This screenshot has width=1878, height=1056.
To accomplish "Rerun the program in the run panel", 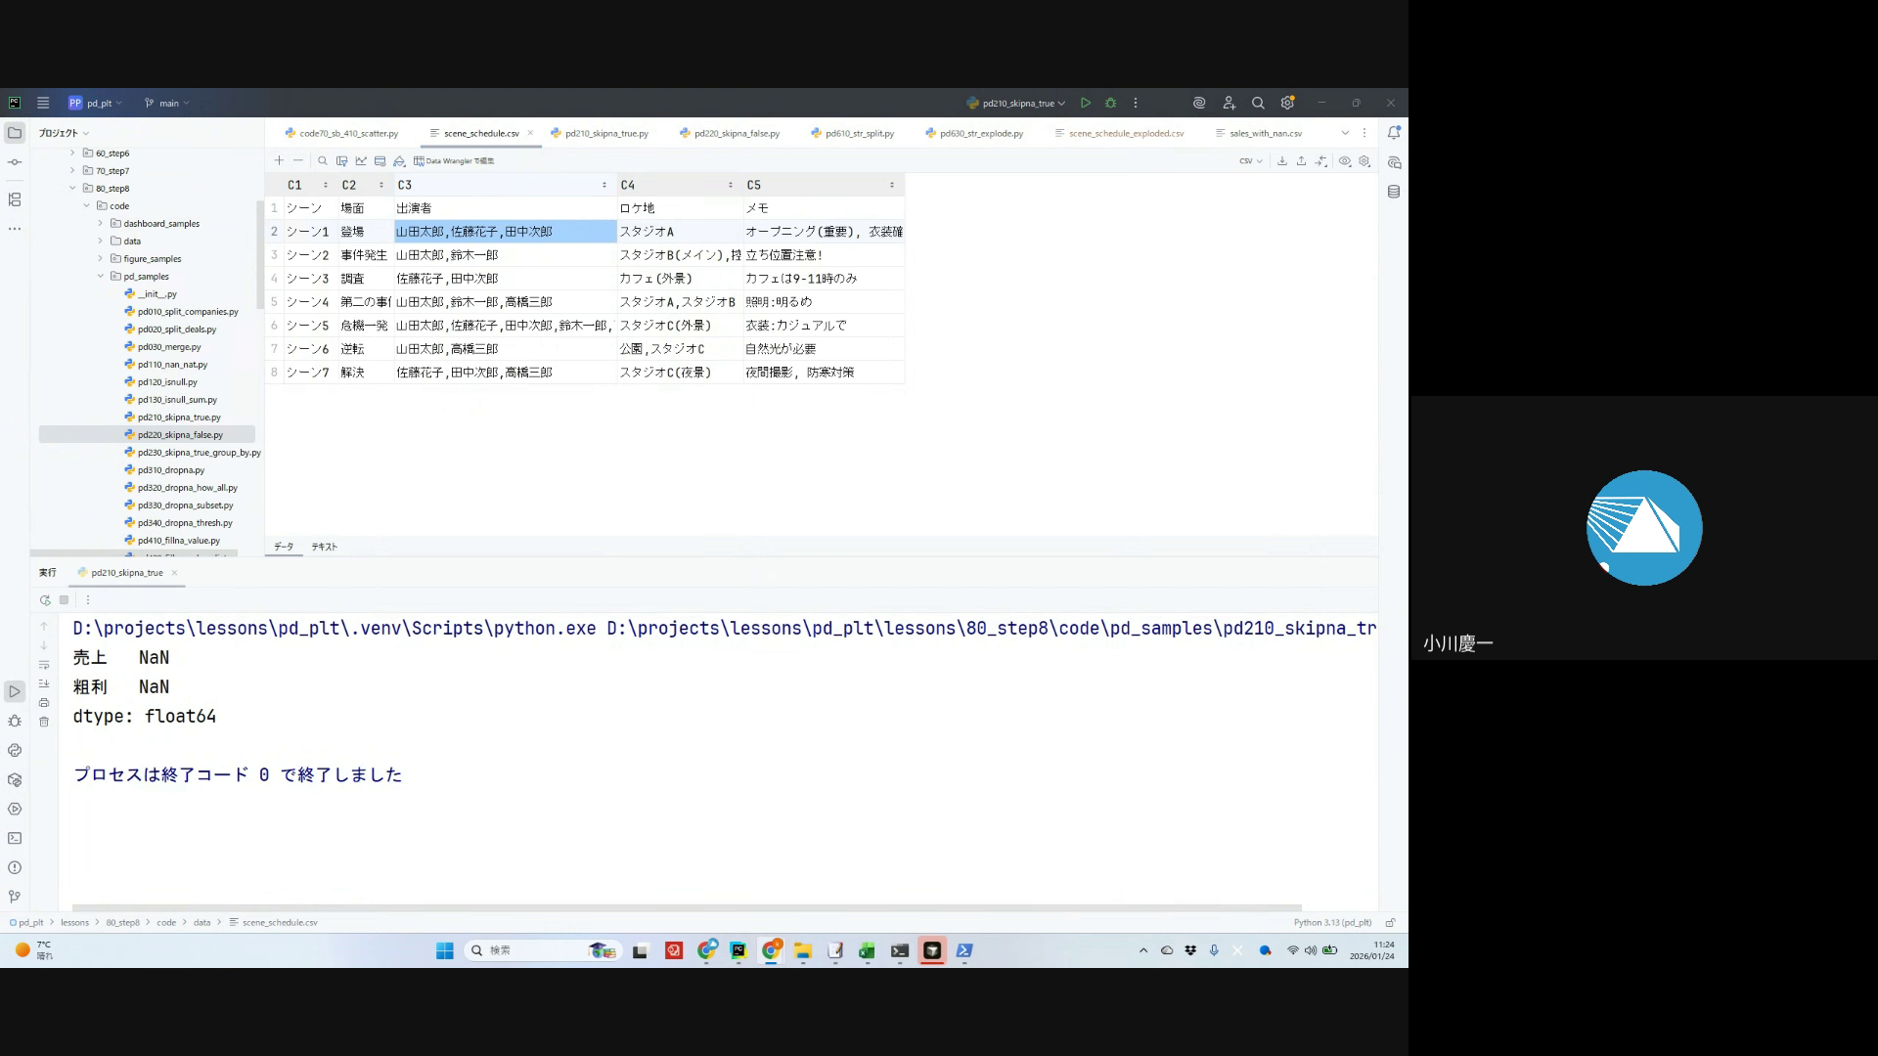I will coord(45,600).
